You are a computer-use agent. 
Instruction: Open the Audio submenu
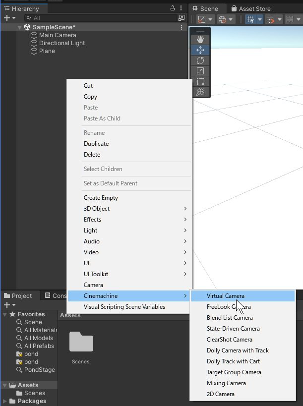point(129,241)
